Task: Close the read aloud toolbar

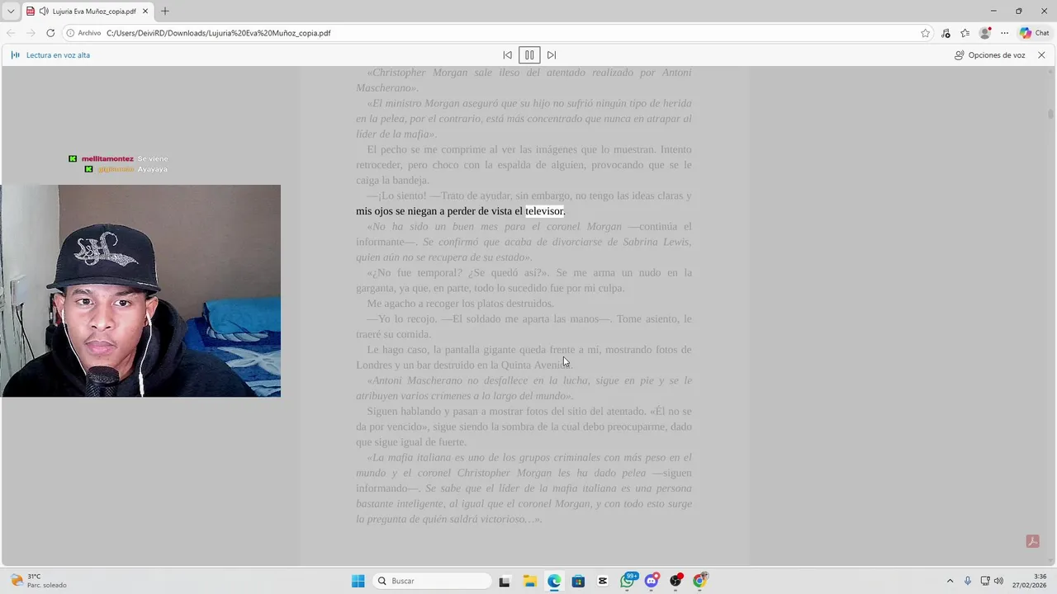Action: 1041,55
